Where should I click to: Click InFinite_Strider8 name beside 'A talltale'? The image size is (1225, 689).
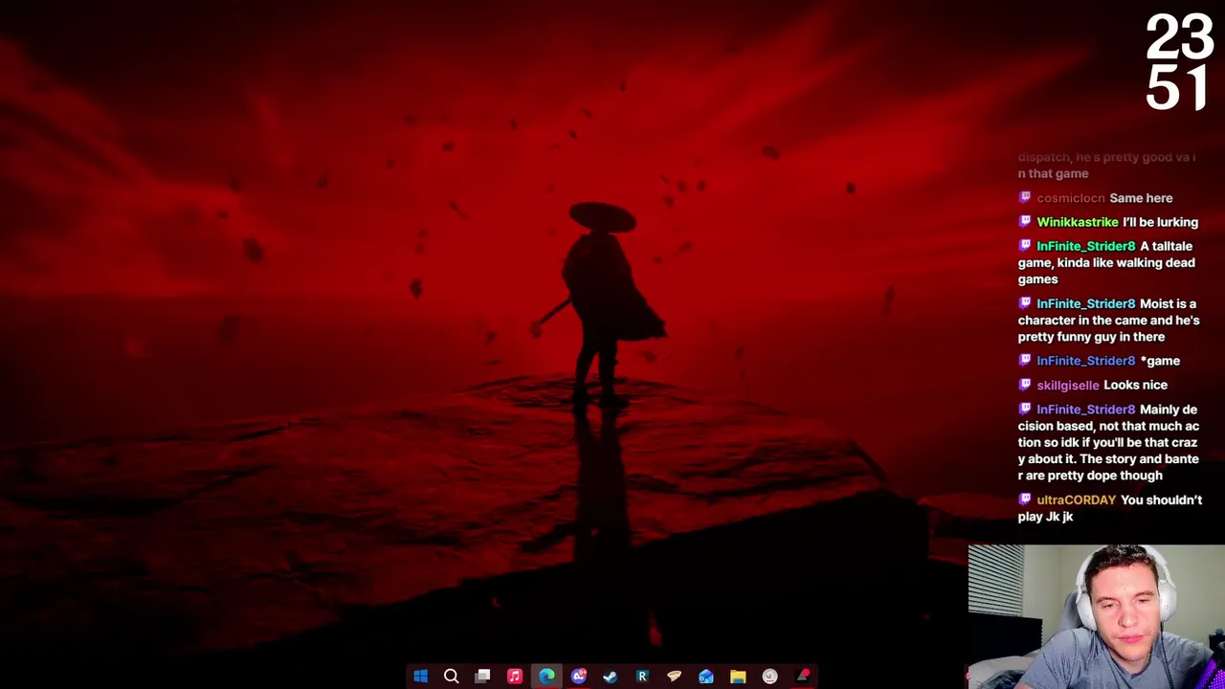point(1086,246)
